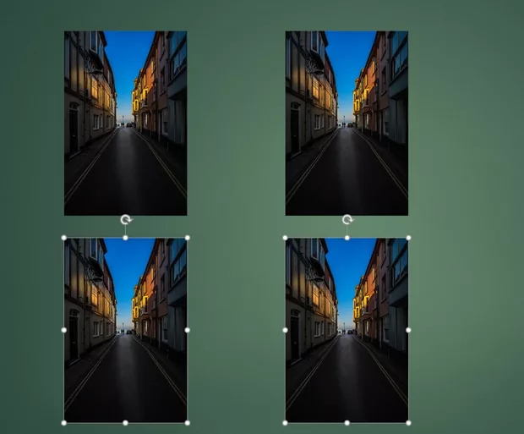Click the selected lower-right street picture

pyautogui.click(x=347, y=330)
